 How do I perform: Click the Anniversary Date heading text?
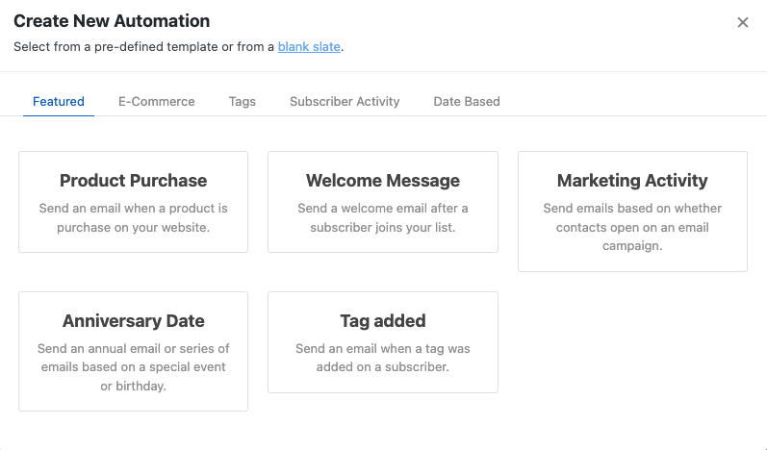tap(133, 321)
